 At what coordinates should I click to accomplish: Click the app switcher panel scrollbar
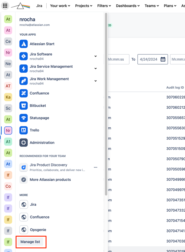pyautogui.click(x=106, y=104)
